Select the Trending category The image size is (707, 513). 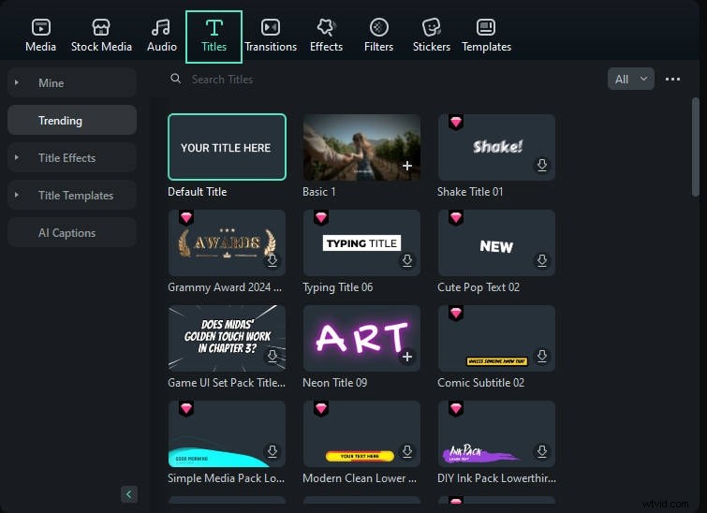[x=72, y=121]
